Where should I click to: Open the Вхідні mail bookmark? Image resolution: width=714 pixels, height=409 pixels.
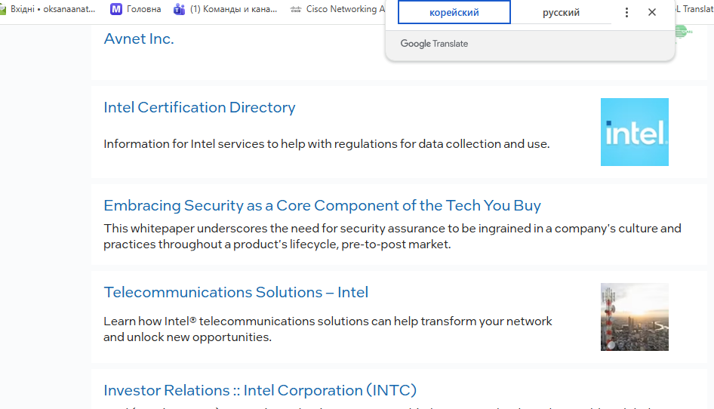(x=50, y=10)
